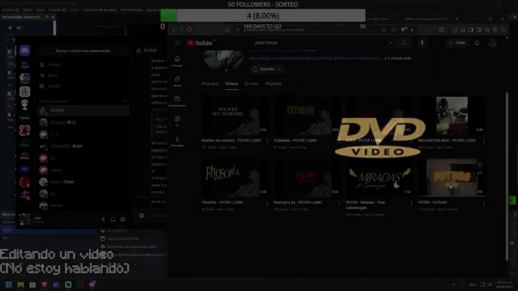Click the Crear button on YouTube
Image resolution: width=518 pixels, height=291 pixels.
pyautogui.click(x=457, y=43)
